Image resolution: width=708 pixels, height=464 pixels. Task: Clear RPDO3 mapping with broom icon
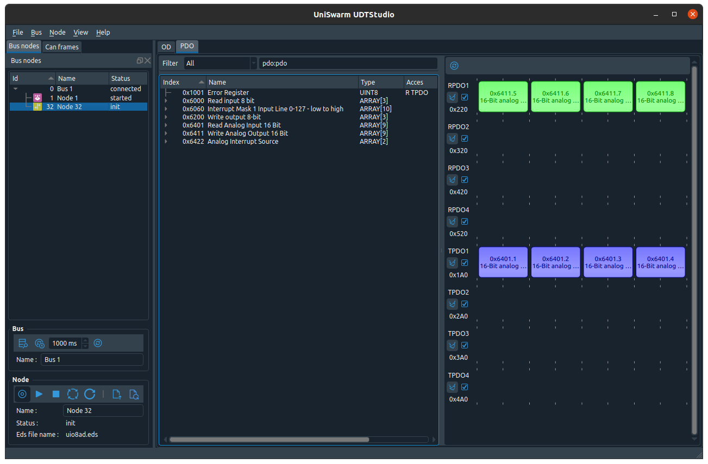tap(453, 180)
